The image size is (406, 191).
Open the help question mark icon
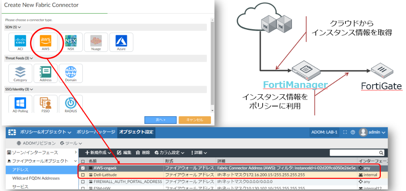[x=353, y=132]
